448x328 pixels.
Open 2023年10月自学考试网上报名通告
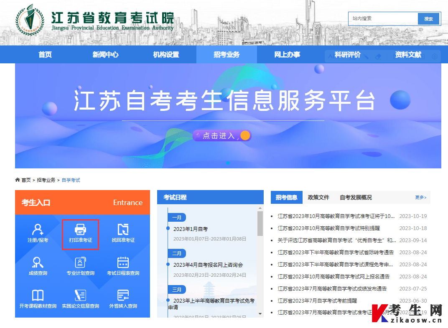point(333,276)
